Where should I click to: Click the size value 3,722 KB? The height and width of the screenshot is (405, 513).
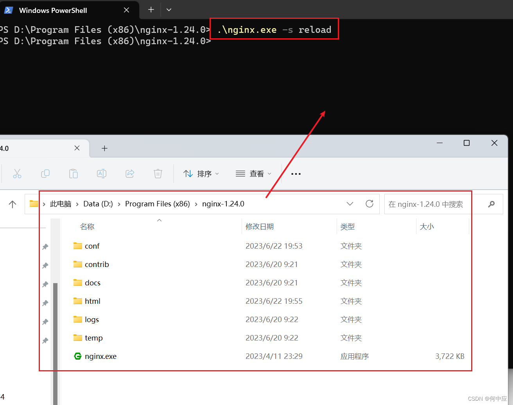[450, 356]
